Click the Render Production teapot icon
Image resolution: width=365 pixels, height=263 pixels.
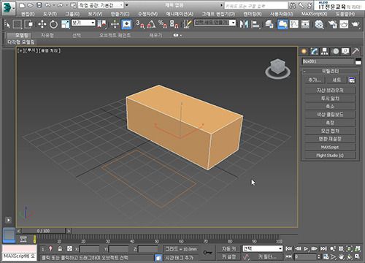coord(355,24)
